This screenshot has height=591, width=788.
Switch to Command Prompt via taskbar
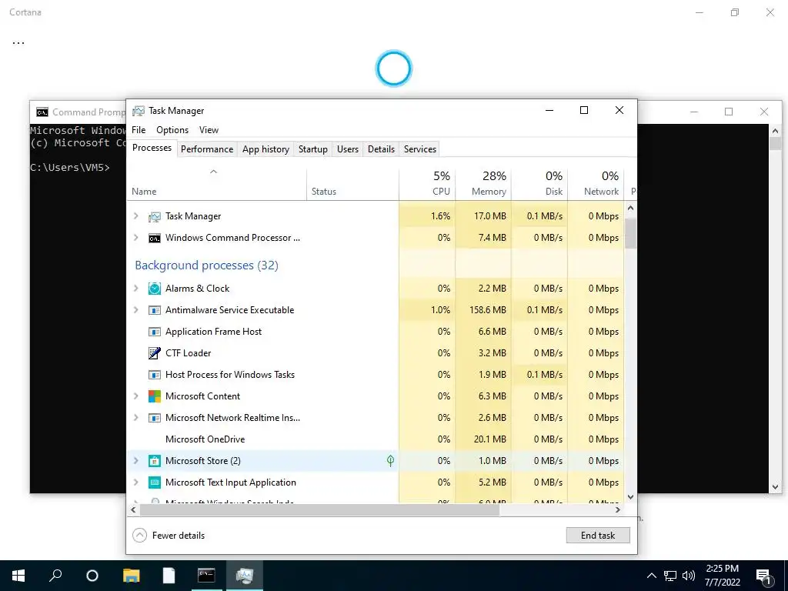[x=206, y=576]
